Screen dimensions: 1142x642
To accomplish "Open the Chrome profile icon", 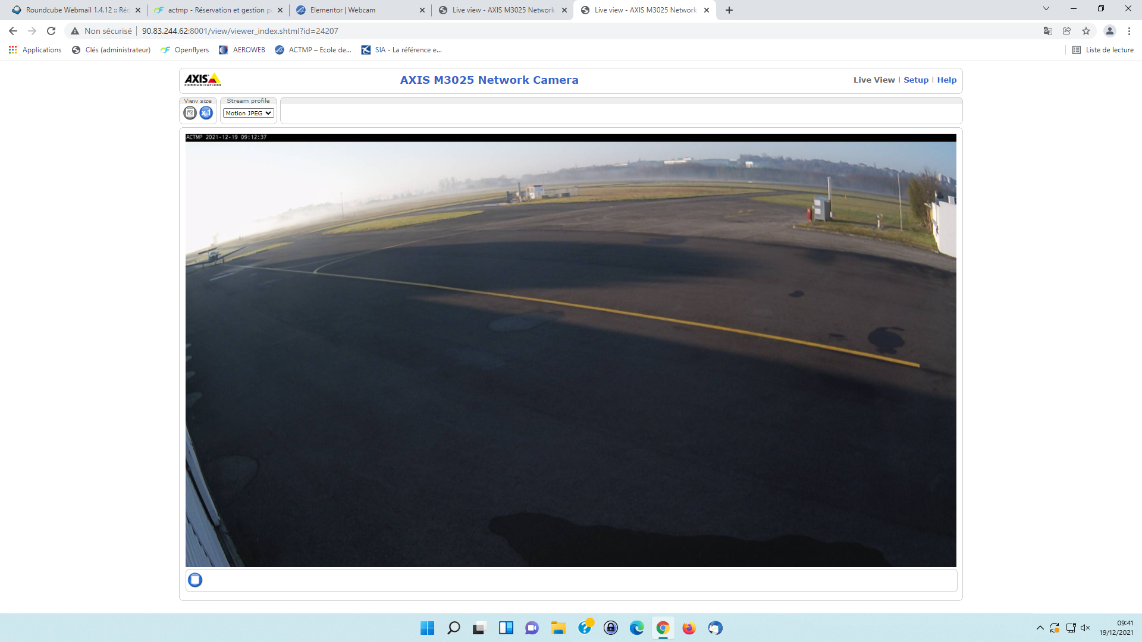I will [x=1109, y=31].
